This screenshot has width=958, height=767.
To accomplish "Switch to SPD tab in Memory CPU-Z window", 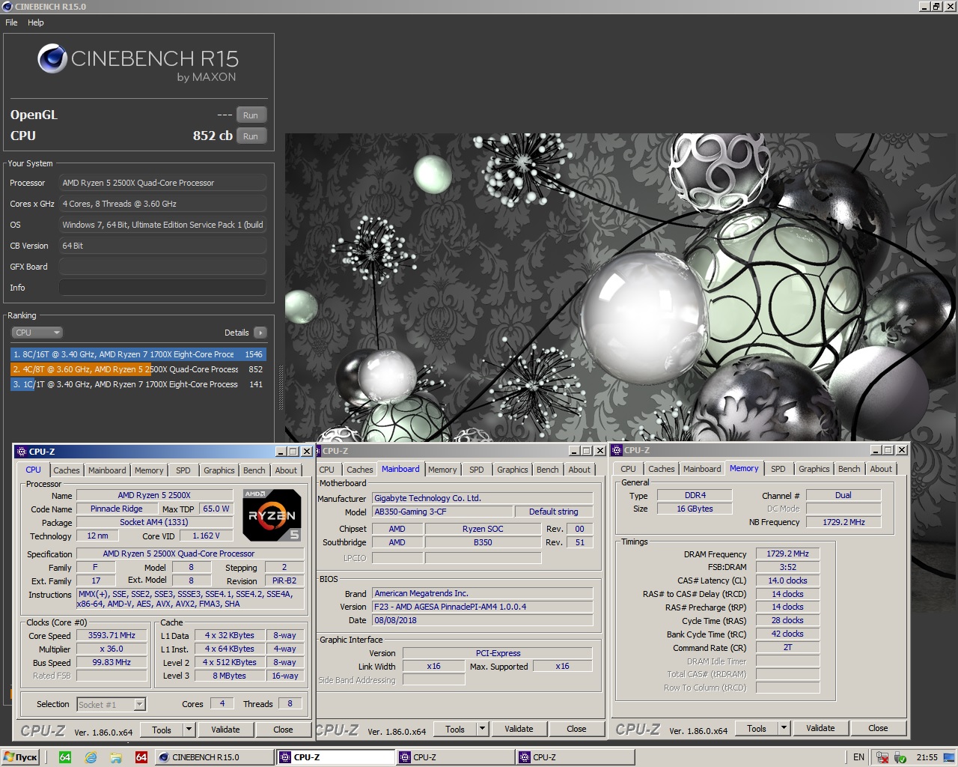I will tap(778, 469).
